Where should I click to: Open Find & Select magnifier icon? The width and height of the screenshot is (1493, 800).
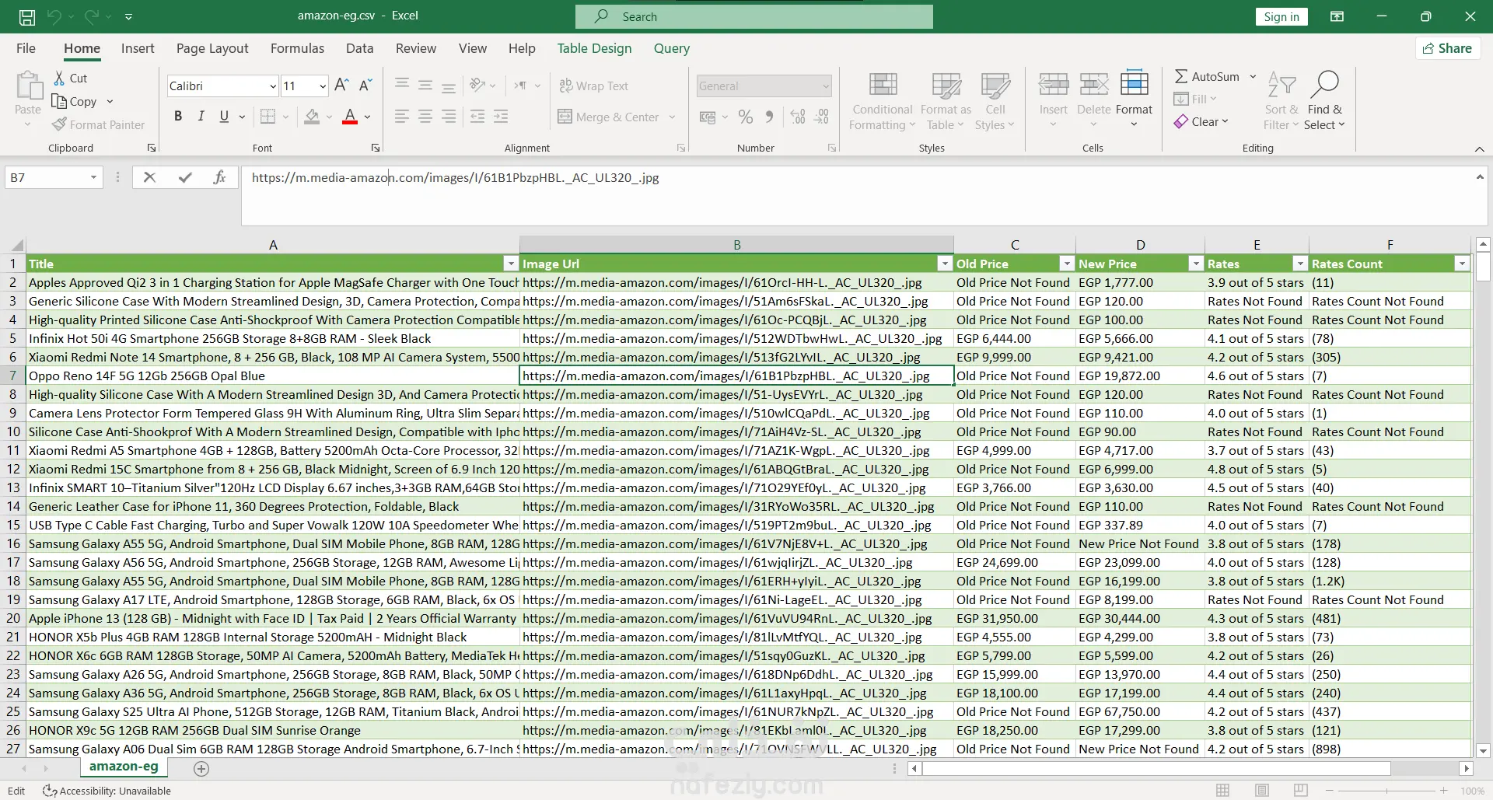click(x=1324, y=84)
